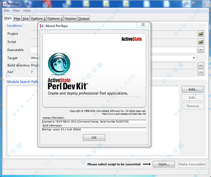
Task: Close the PerlApp main window
Action: [203, 3]
